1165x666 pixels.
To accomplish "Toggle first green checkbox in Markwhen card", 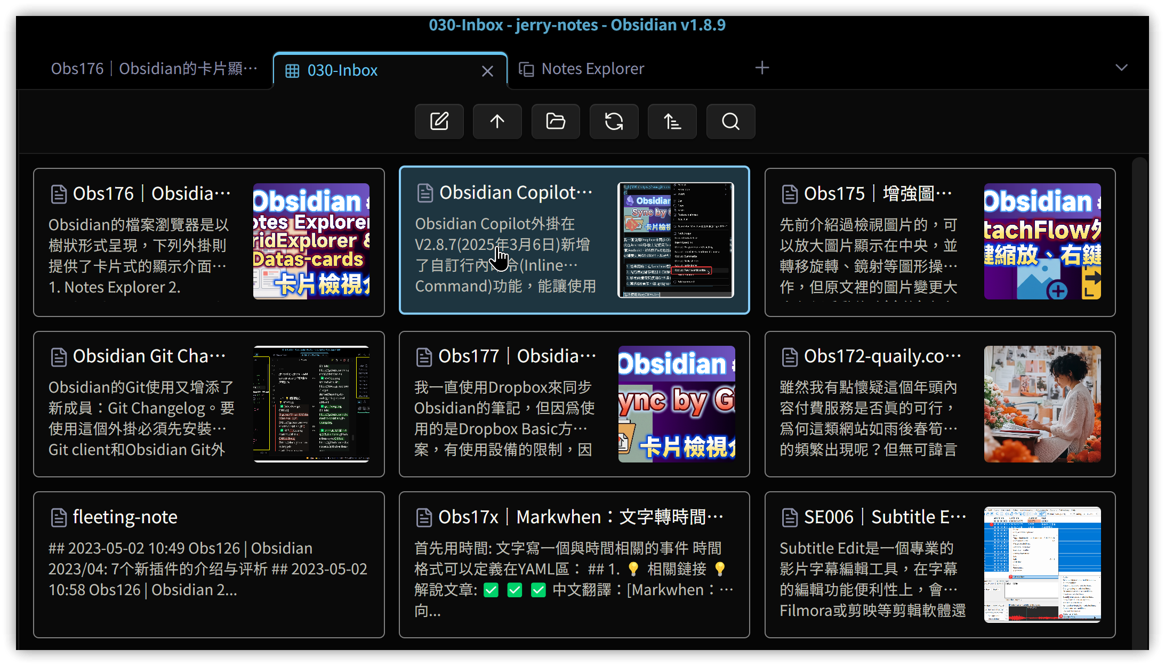I will 491,590.
